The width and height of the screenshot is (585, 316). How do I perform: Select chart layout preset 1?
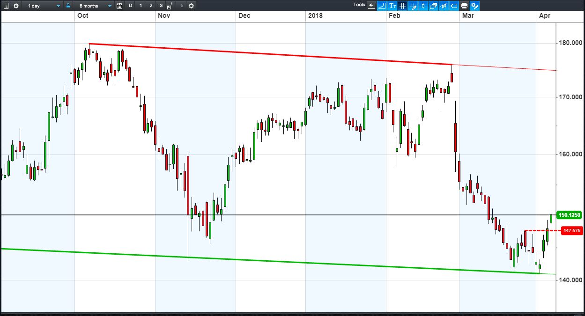141,6
